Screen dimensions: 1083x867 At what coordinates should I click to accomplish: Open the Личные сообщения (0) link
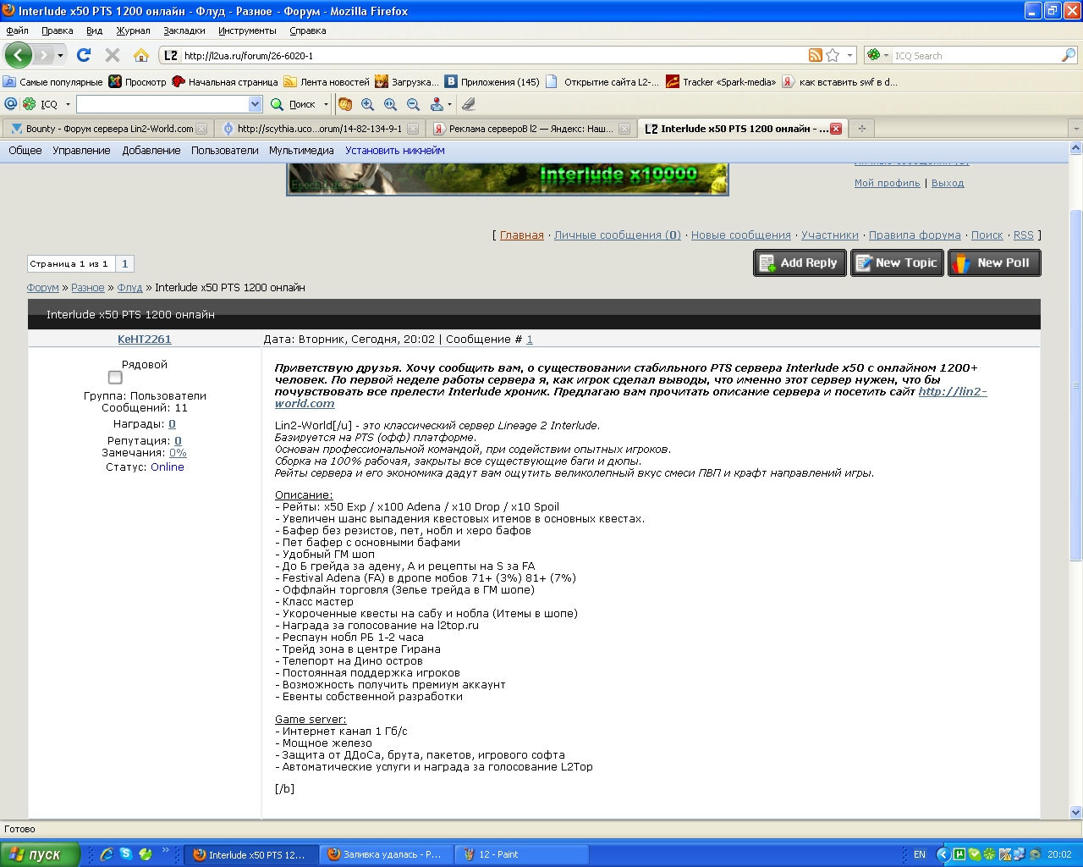[618, 235]
